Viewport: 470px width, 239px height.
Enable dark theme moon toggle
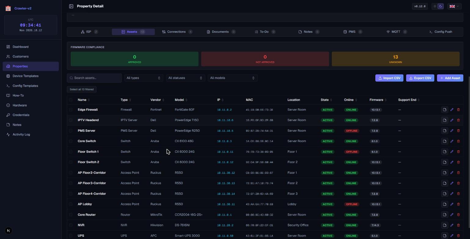440,6
